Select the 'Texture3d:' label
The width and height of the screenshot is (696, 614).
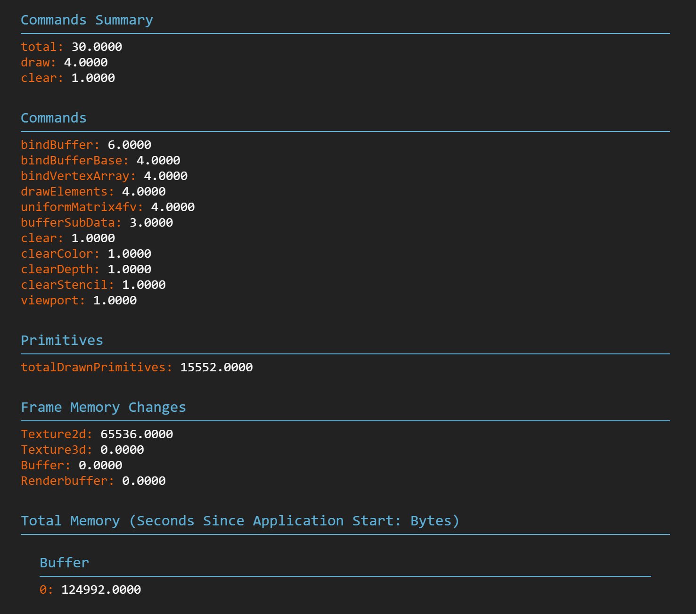(x=57, y=450)
